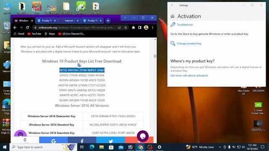Viewport: 269px width, 151px height.
Task: Open Microsoft Store from the taskbar
Action: [111, 147]
